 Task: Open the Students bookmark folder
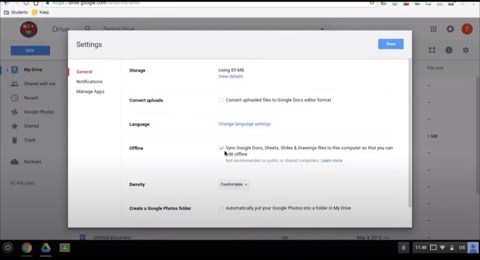click(x=16, y=12)
